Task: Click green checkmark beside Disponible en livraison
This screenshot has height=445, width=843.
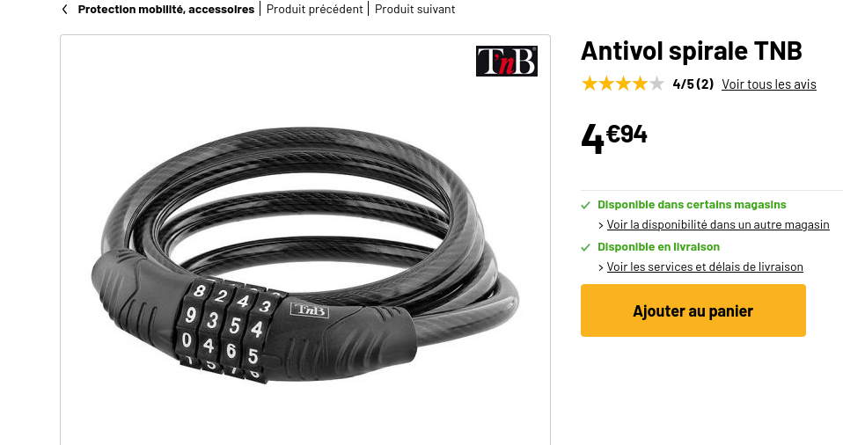Action: [586, 247]
